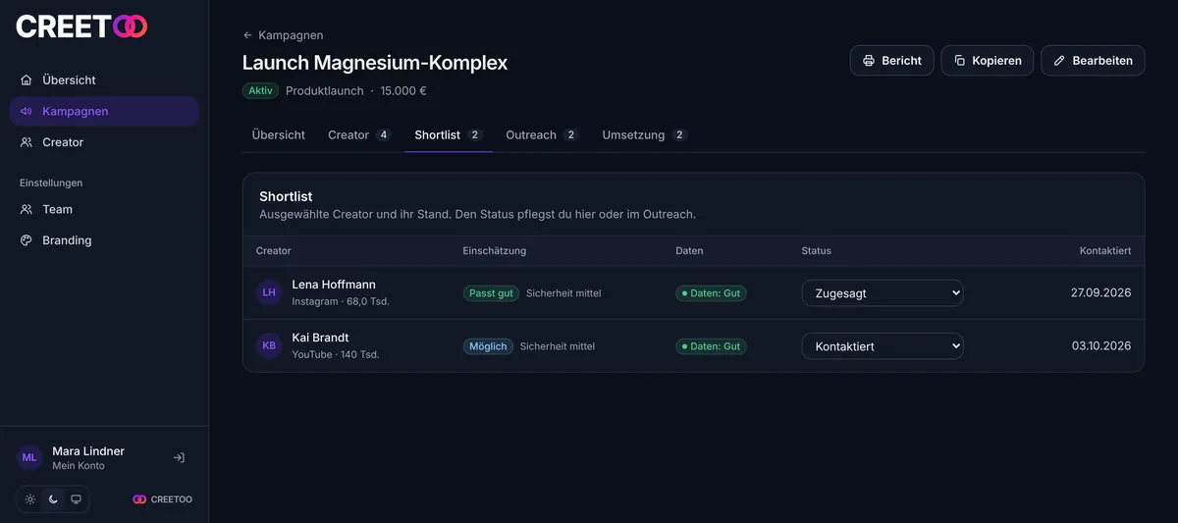The width and height of the screenshot is (1178, 523).
Task: Click the Creator people icon in the sidebar
Action: point(27,142)
